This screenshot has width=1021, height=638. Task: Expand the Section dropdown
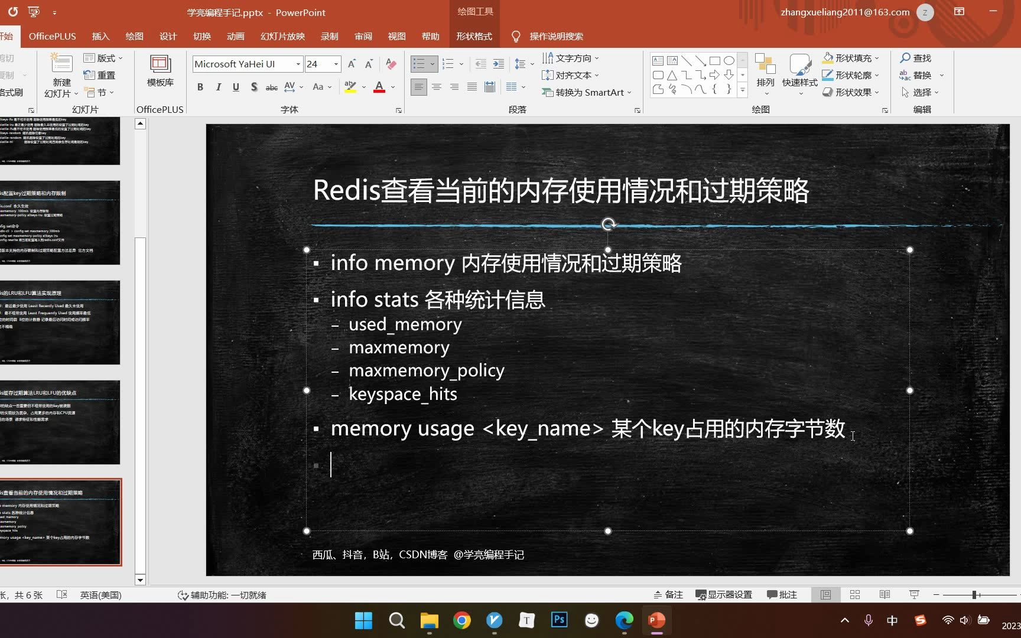tap(99, 92)
